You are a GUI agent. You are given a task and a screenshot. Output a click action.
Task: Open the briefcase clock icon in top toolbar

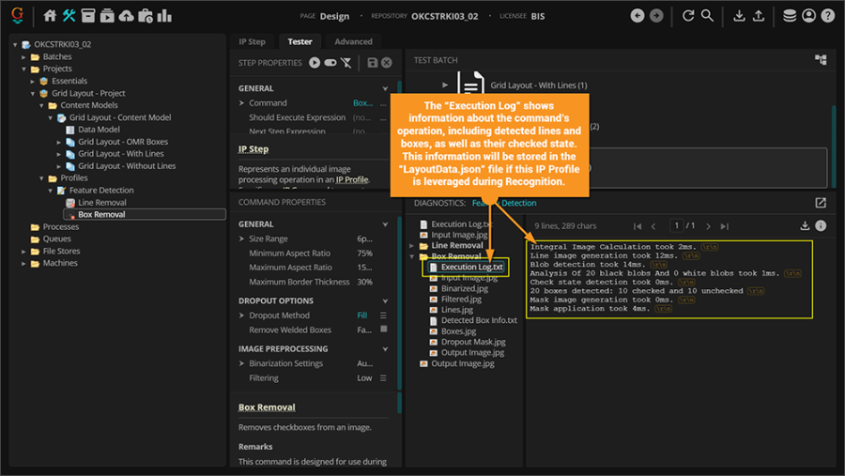pyautogui.click(x=145, y=16)
